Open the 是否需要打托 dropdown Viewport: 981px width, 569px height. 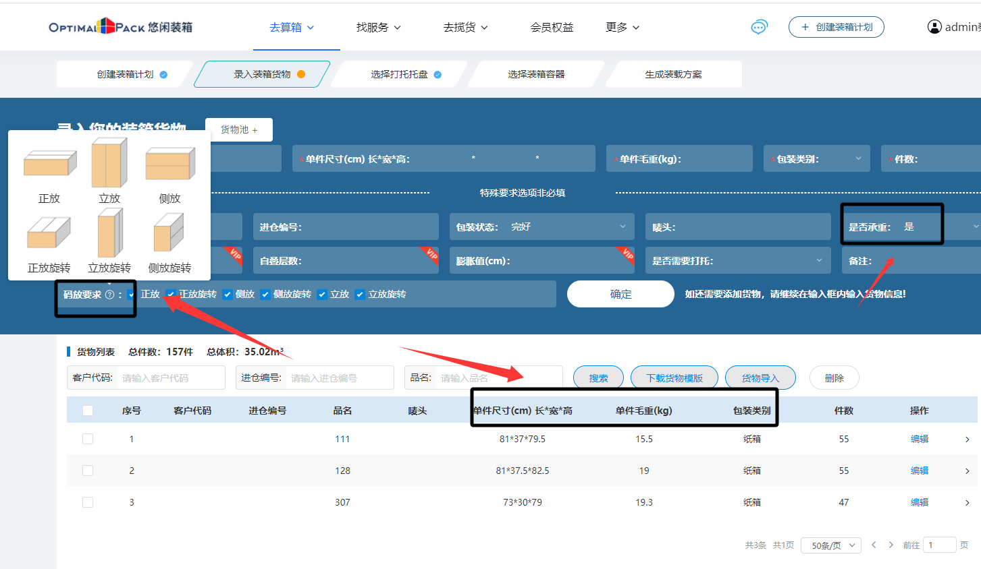(737, 261)
